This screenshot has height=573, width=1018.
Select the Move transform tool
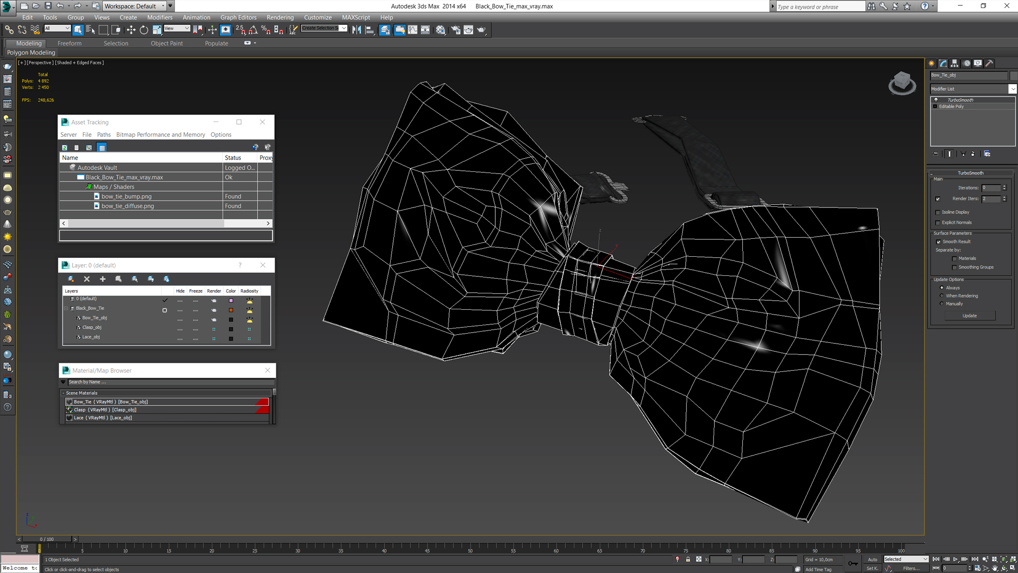pos(131,30)
